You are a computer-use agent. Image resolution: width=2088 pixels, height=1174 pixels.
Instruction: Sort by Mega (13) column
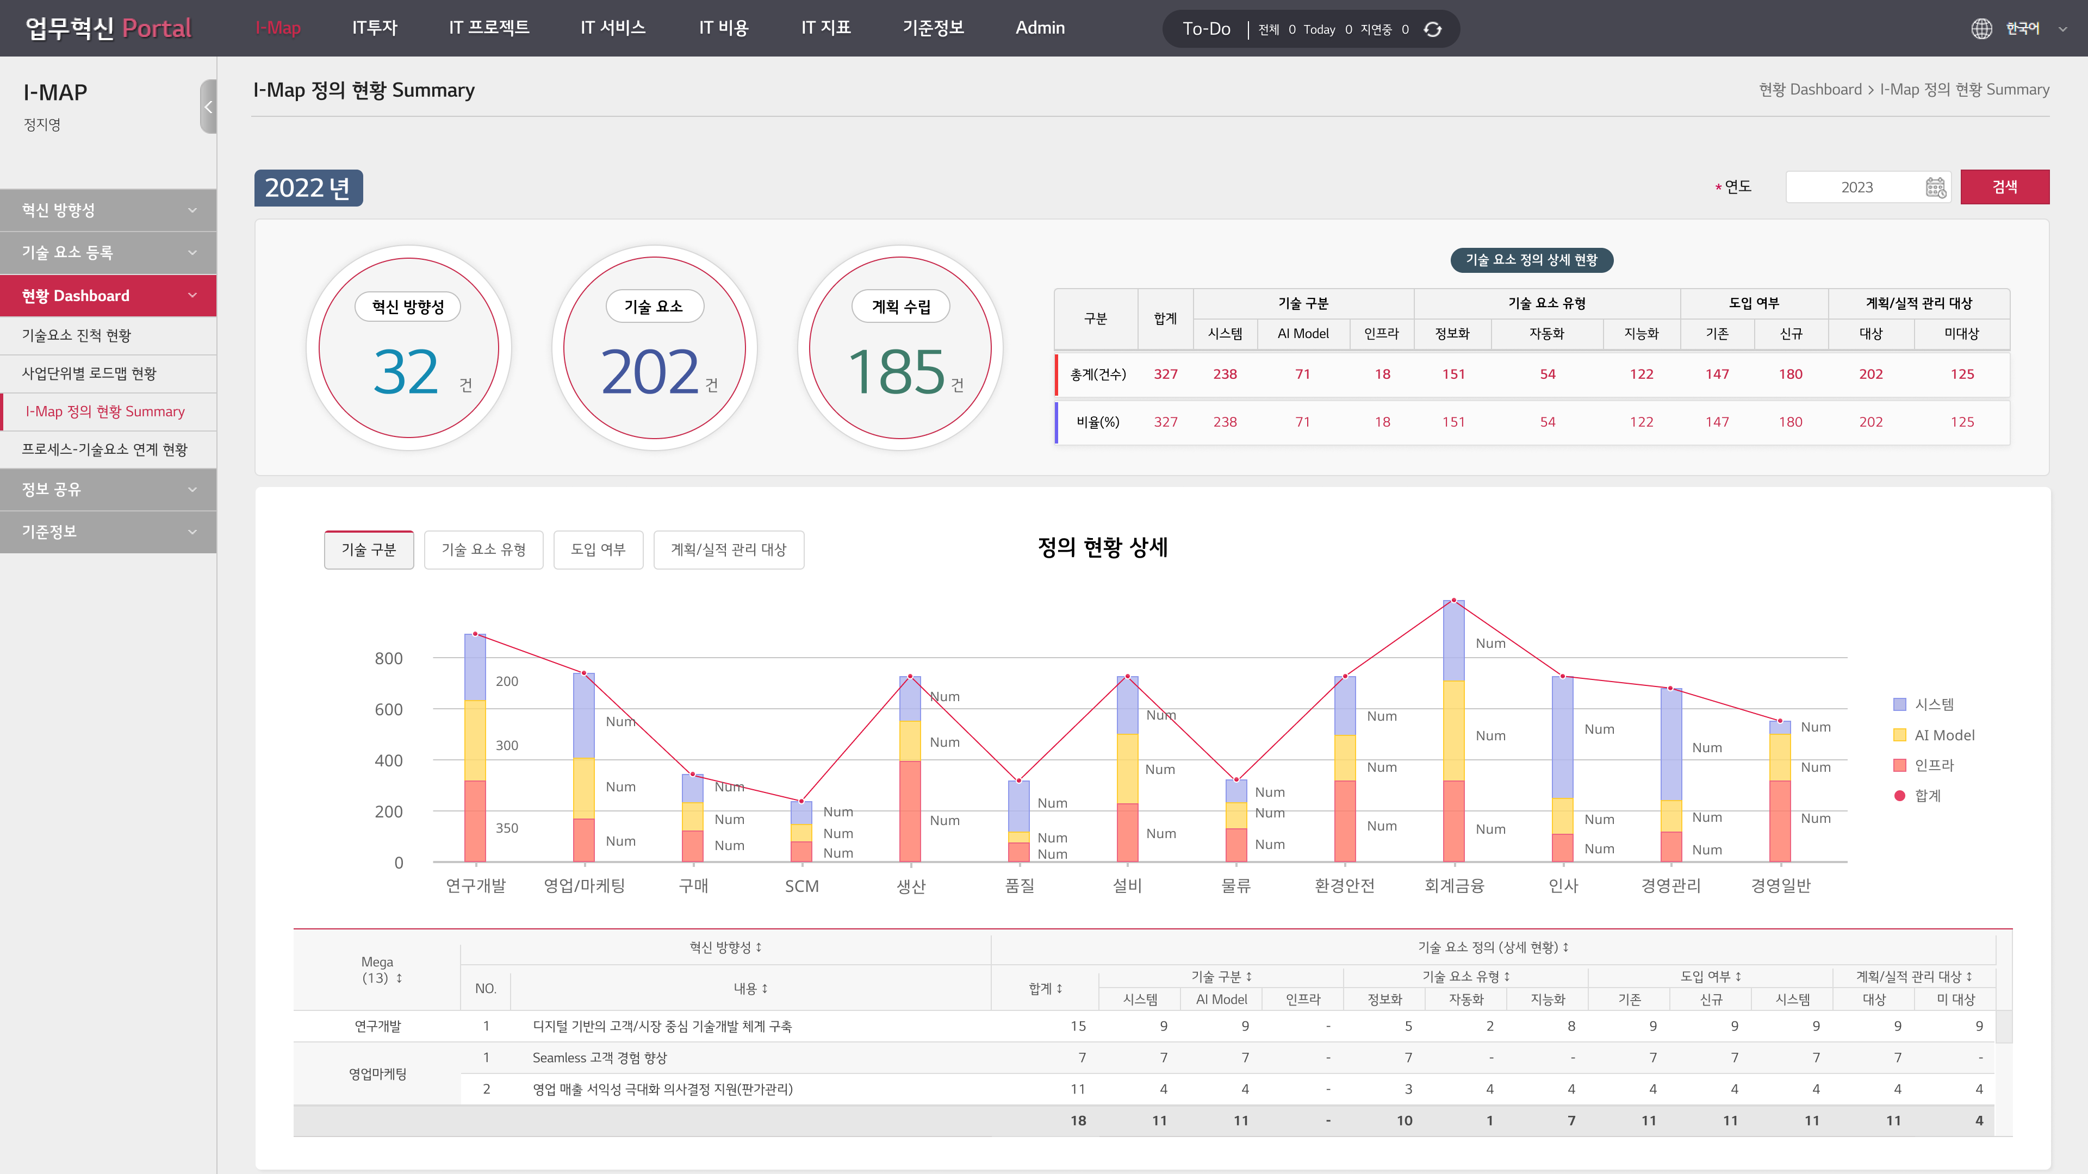(x=399, y=978)
